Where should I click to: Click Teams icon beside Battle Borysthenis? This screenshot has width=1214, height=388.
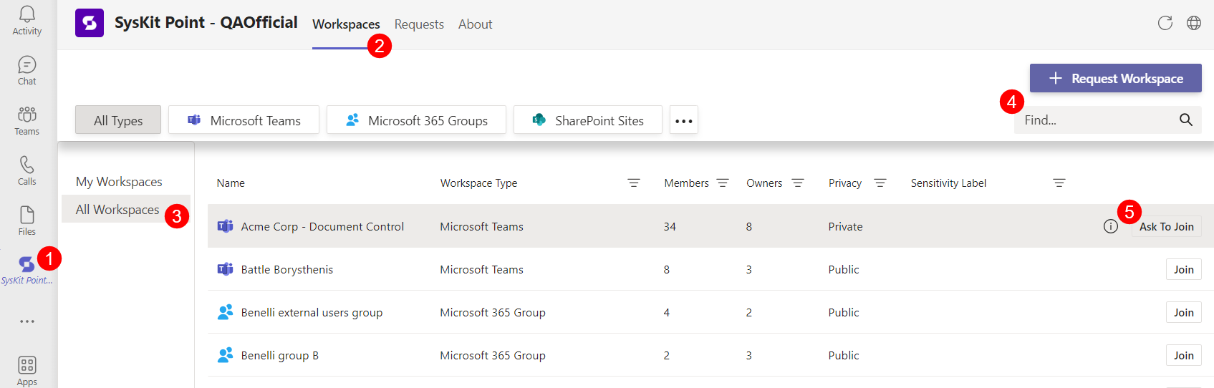click(225, 269)
